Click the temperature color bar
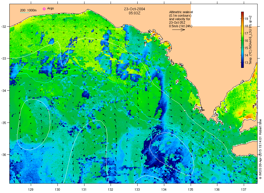264x193 pixels. 243,40
